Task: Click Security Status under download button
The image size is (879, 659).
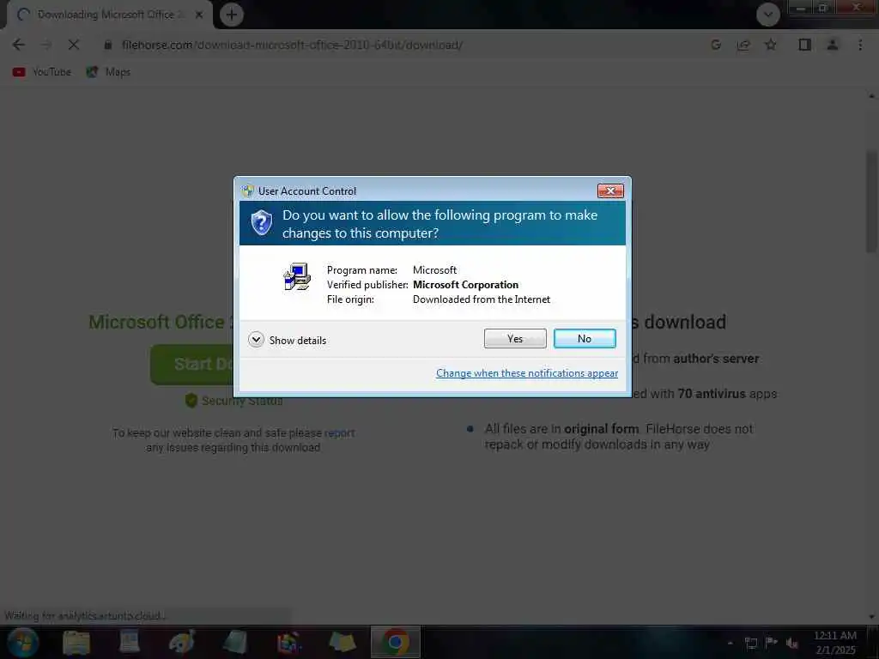Action: (x=233, y=401)
